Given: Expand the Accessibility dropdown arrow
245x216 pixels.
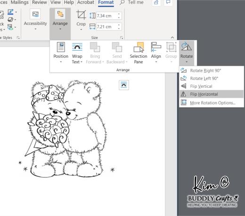Looking at the screenshot, I should (35, 29).
